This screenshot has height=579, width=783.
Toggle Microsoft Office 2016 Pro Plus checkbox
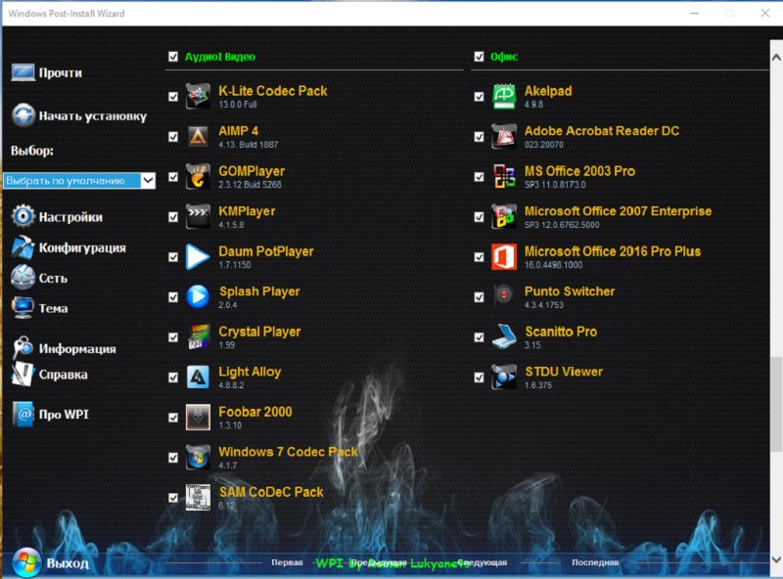click(479, 257)
